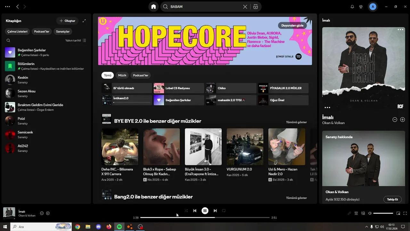Filter library by Sanatçılar
The image size is (410, 231).
point(63,31)
